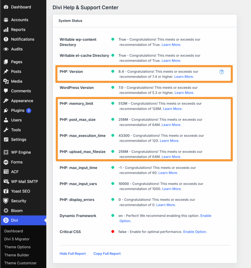Click the help question mark beside PHP Version
The image size is (251, 268).
(222, 72)
